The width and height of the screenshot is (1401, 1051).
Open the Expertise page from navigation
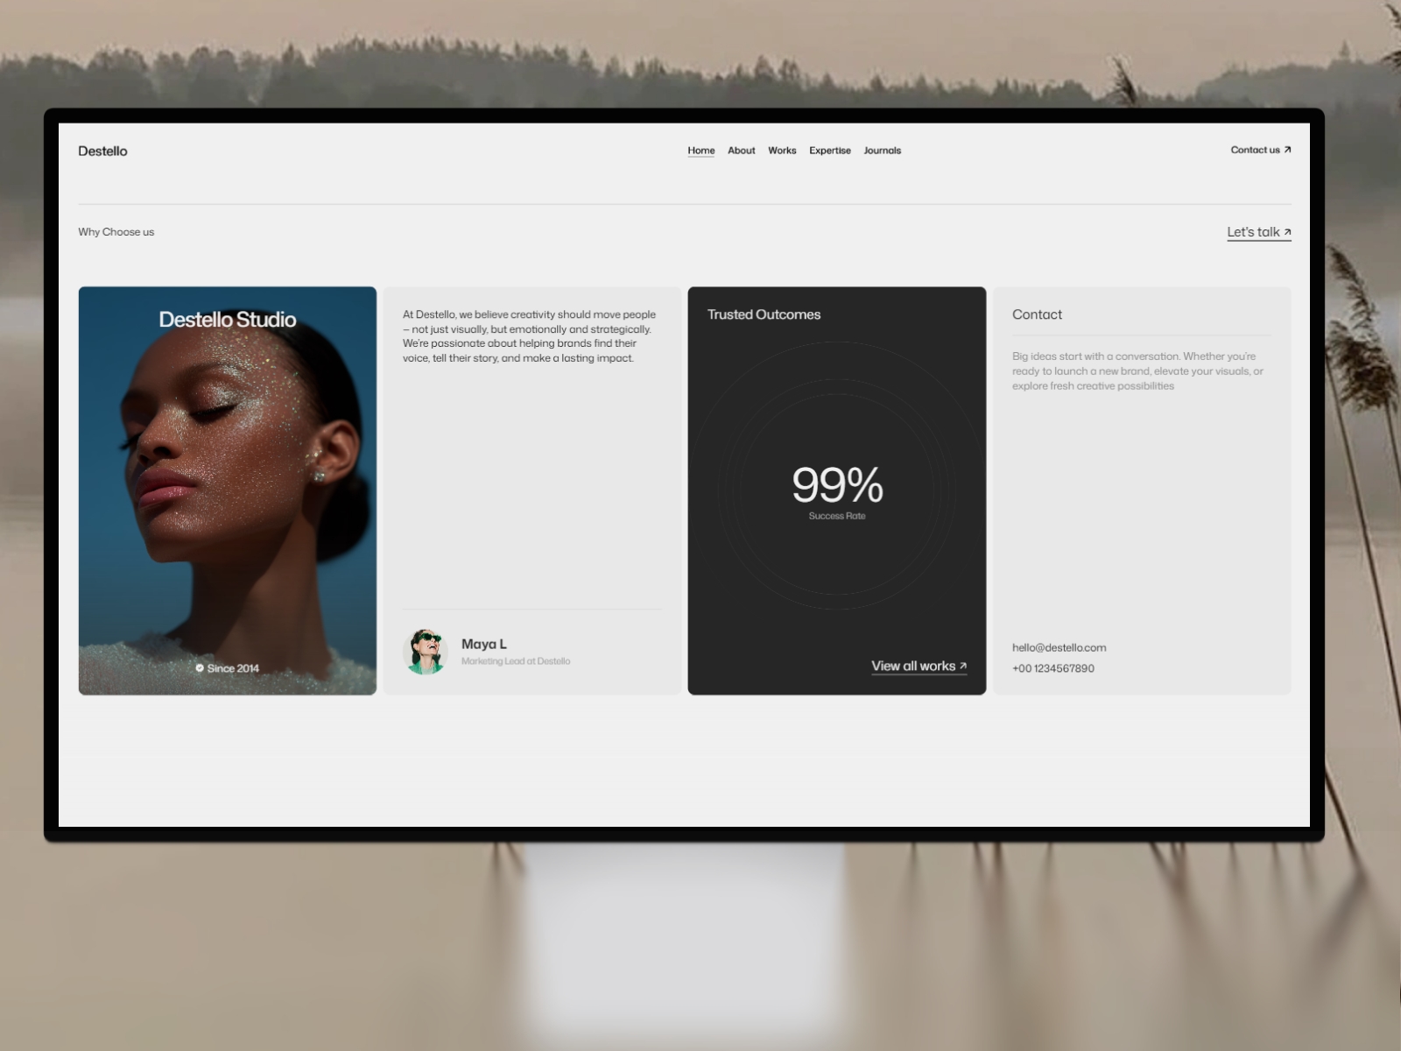(x=829, y=150)
